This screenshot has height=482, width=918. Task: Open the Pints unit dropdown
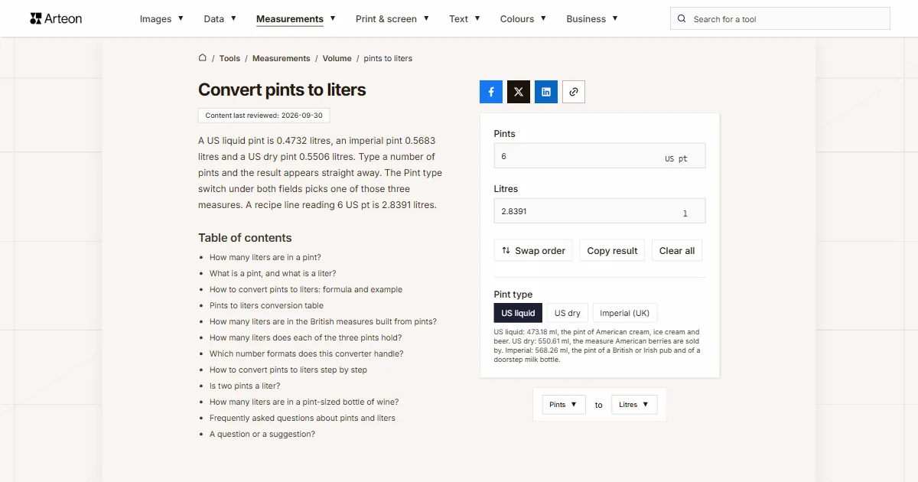point(564,405)
